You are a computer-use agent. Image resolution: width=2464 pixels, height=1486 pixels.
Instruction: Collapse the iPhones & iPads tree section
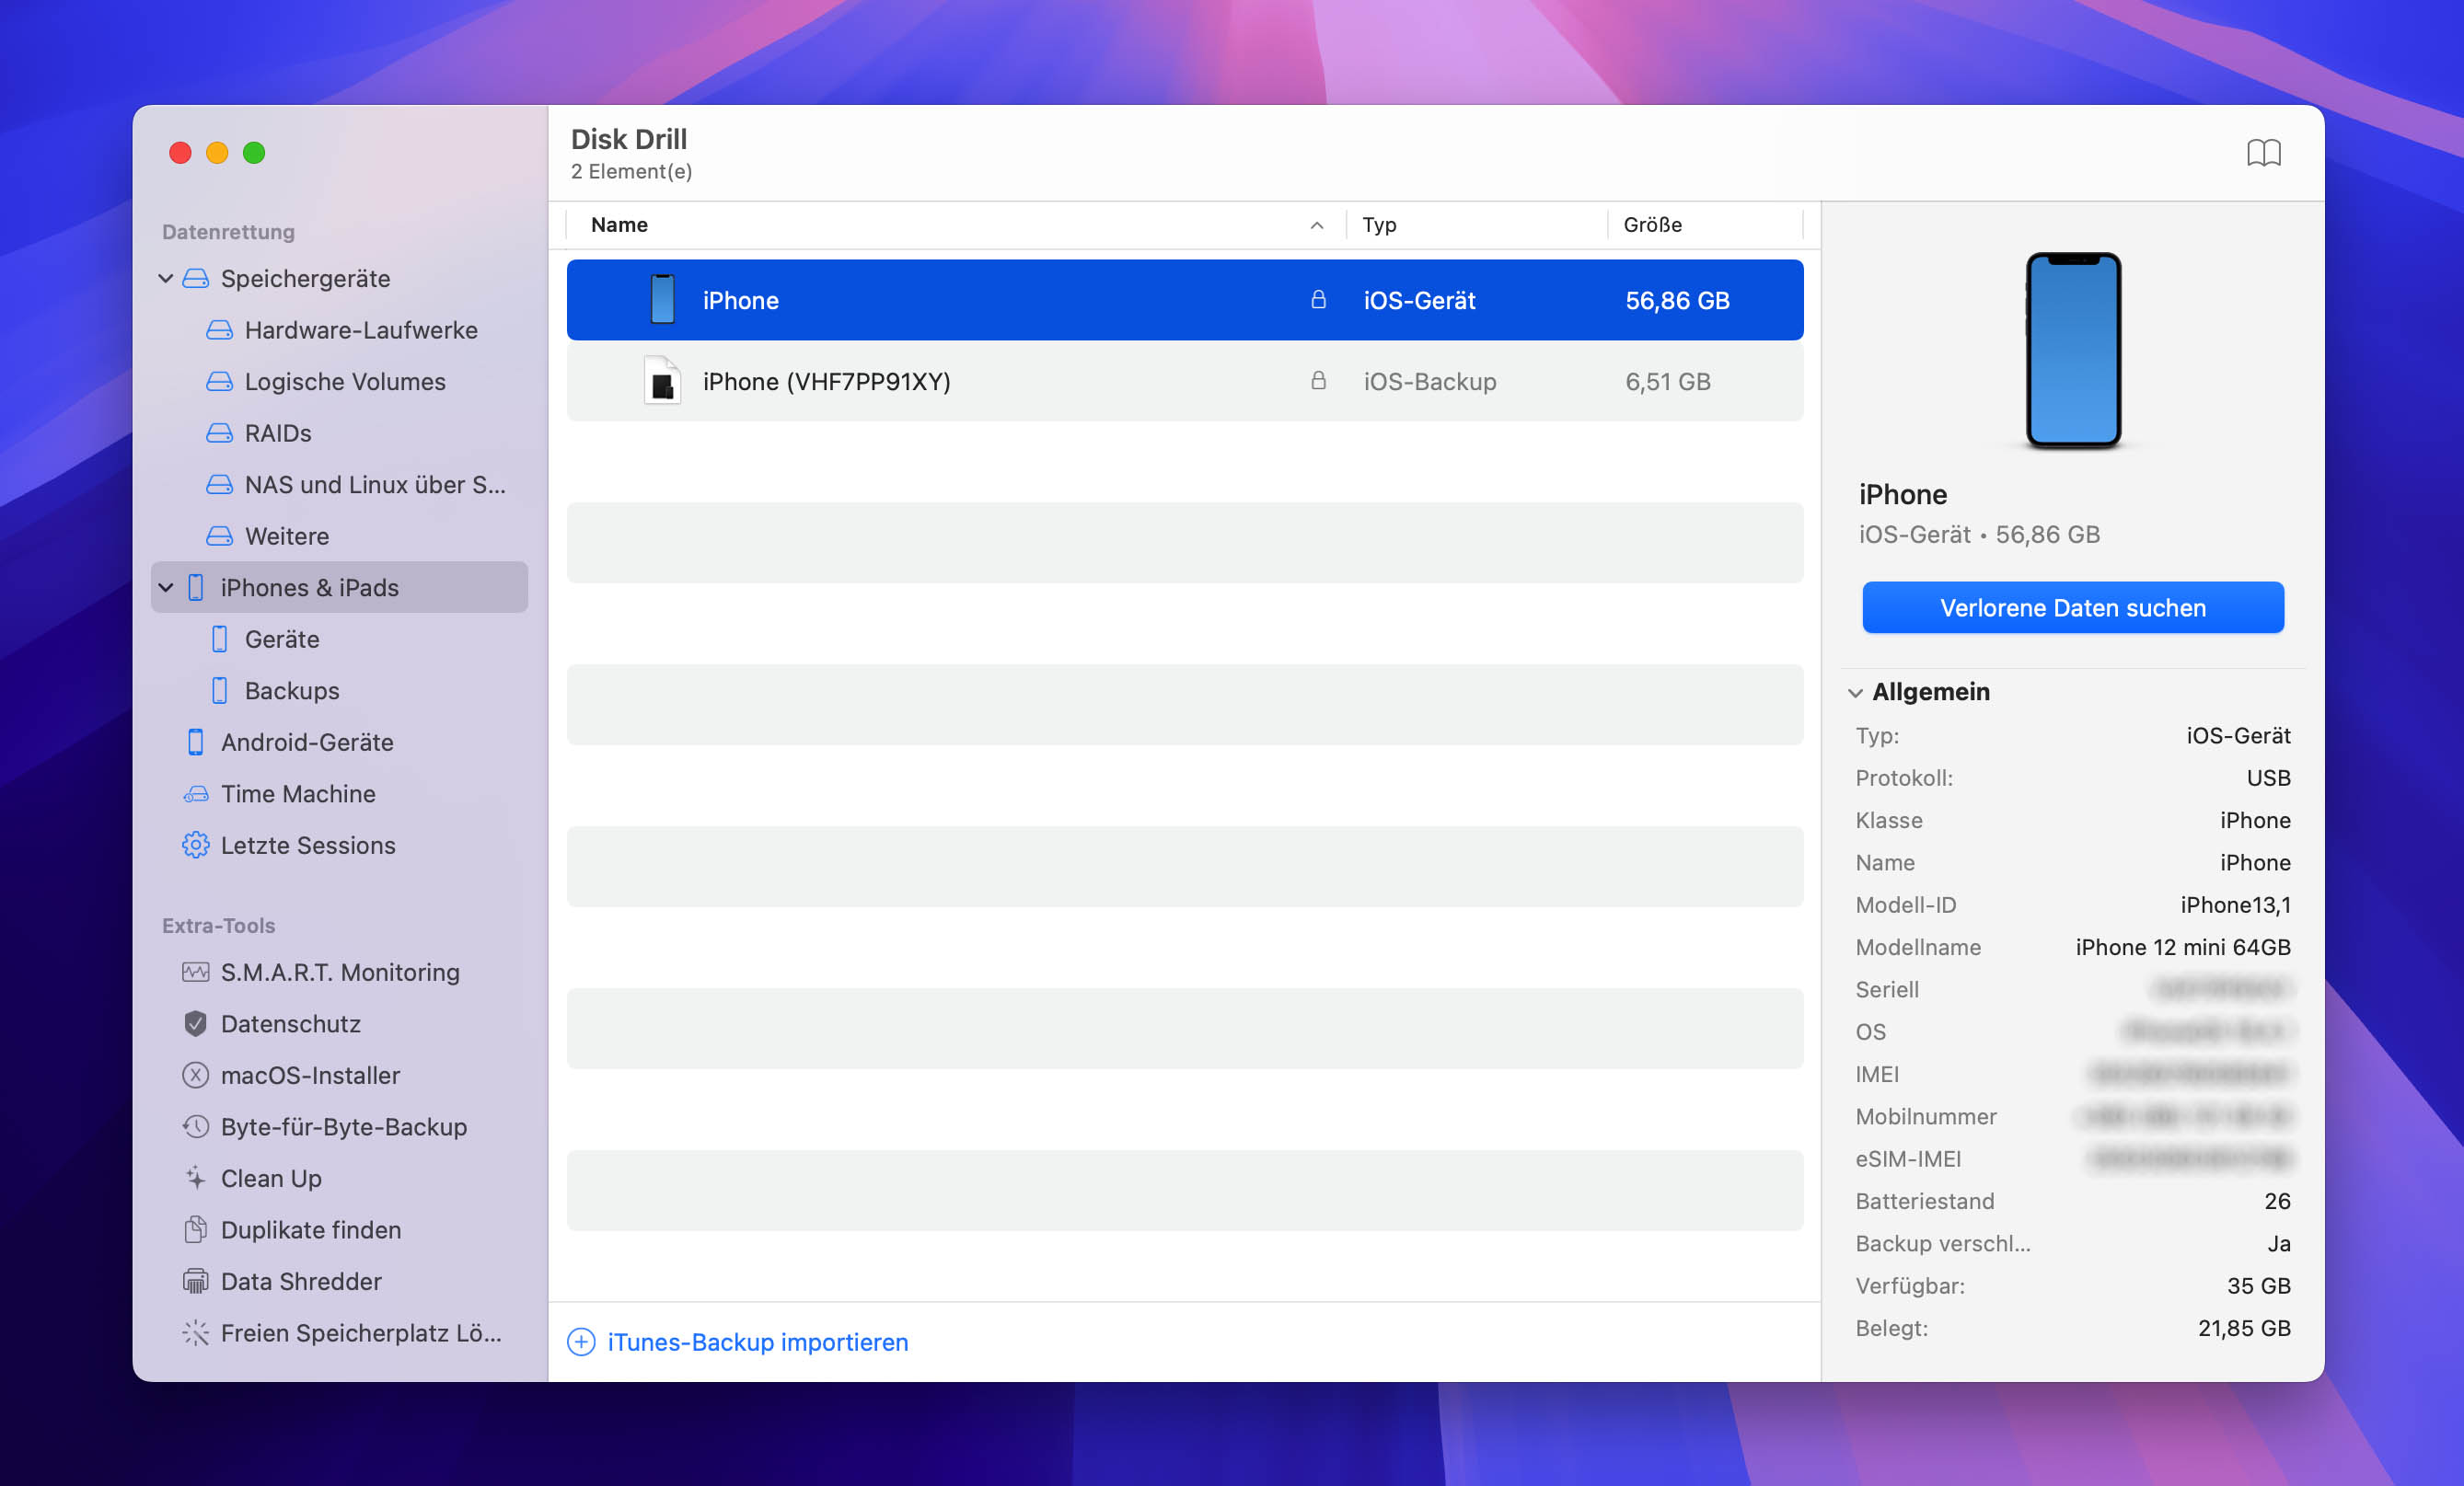[165, 588]
